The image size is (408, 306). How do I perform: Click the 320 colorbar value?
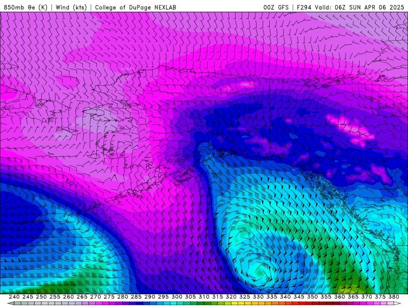click(231, 297)
